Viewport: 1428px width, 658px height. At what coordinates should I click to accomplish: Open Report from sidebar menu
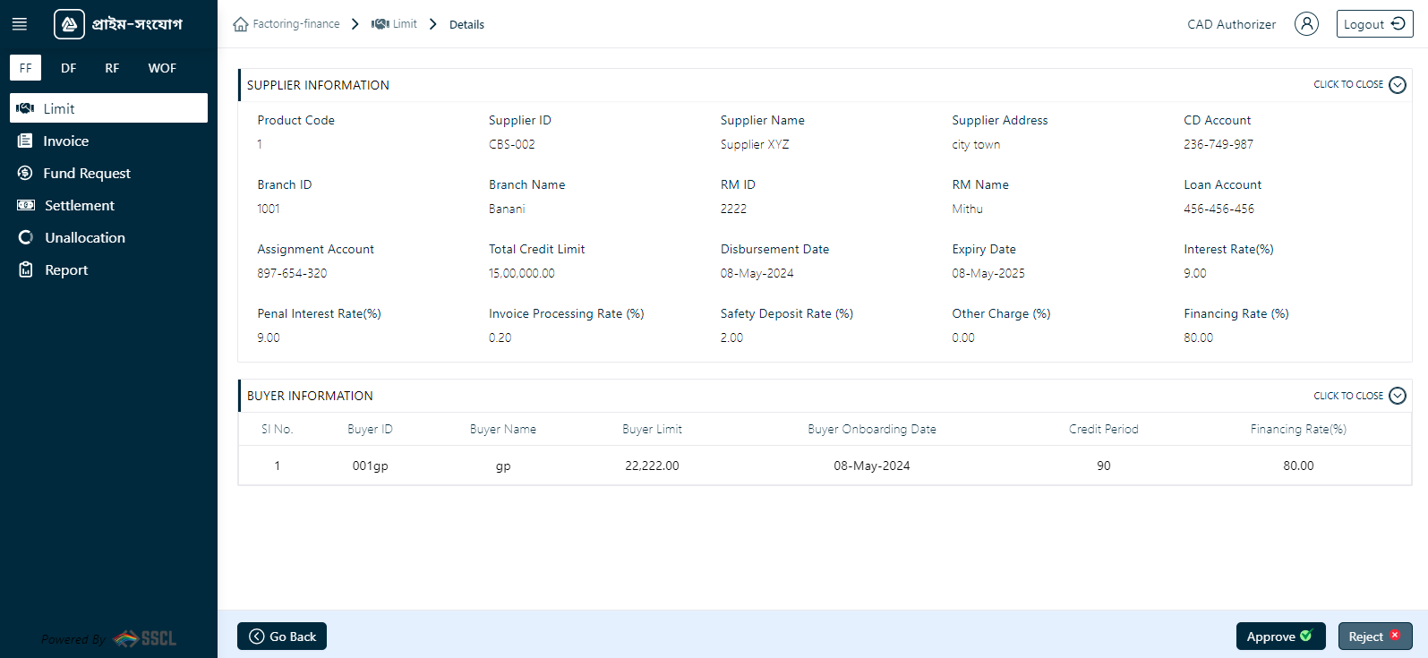[109, 269]
